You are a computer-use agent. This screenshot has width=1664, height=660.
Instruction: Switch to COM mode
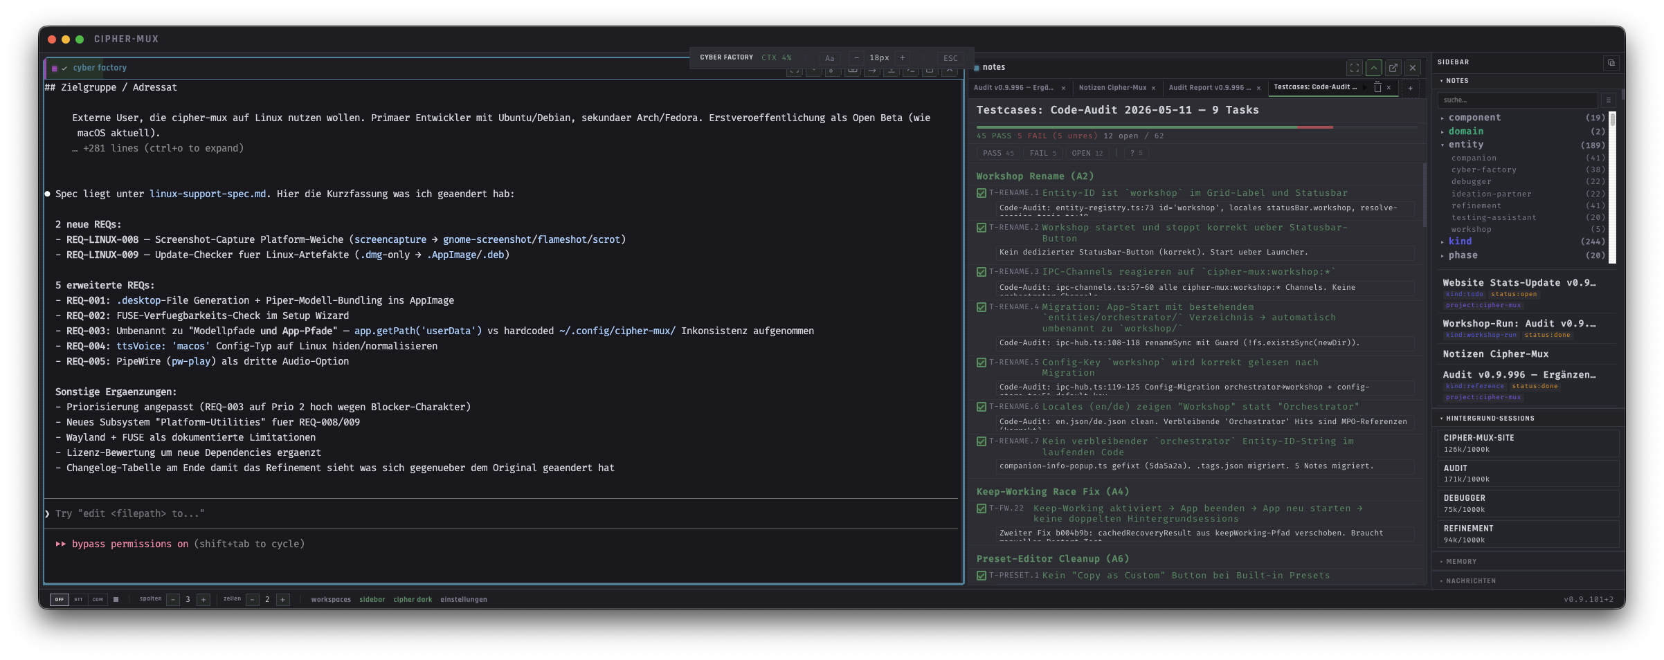tap(98, 600)
